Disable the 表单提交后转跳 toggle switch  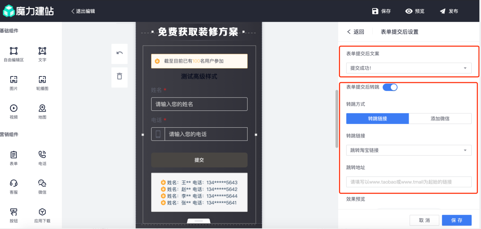[390, 87]
